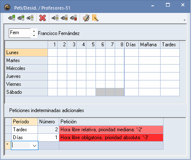Click the Mañana column header
The width and height of the screenshot is (191, 160).
(x=149, y=45)
